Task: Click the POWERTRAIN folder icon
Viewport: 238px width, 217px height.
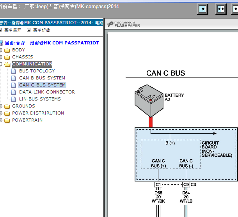Action: [x=7, y=120]
